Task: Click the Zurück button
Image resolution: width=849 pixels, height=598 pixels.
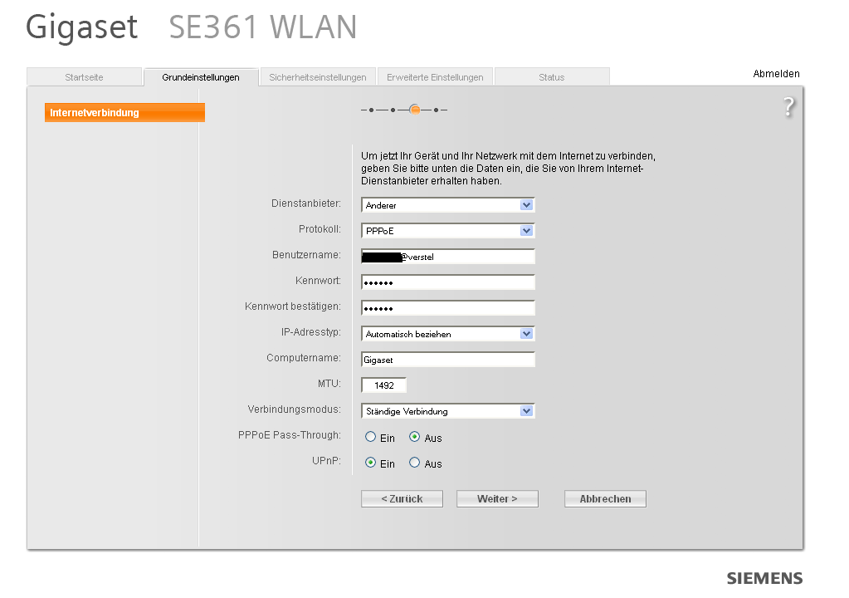Action: click(402, 499)
